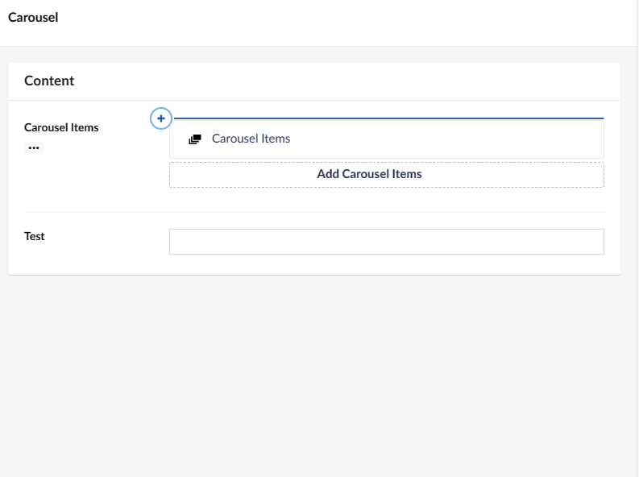This screenshot has height=477, width=639.
Task: Click the stacked-layers icon in Carousel Items block
Action: point(194,139)
